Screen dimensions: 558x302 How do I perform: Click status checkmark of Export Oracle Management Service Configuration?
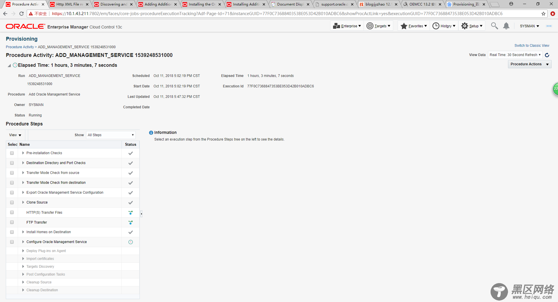(x=131, y=193)
